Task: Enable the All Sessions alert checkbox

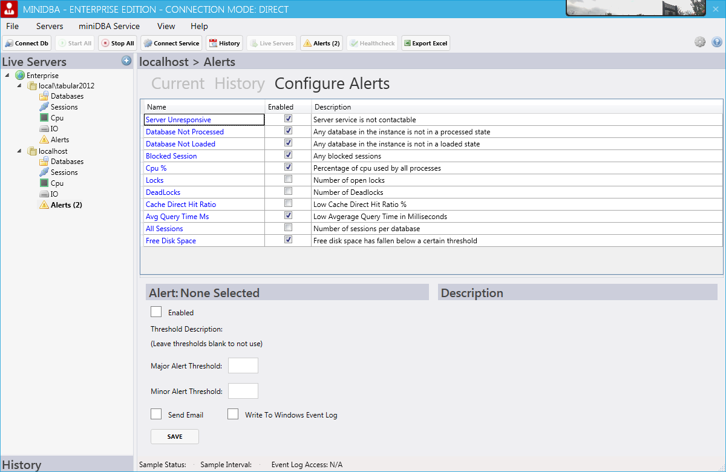Action: (289, 228)
